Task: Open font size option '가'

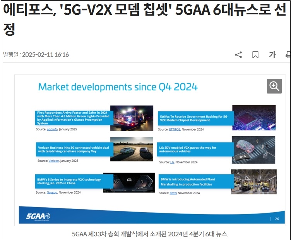Action: [x=272, y=55]
